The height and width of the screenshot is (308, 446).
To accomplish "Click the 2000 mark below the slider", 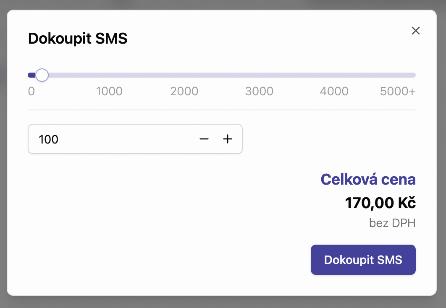I will pos(184,91).
